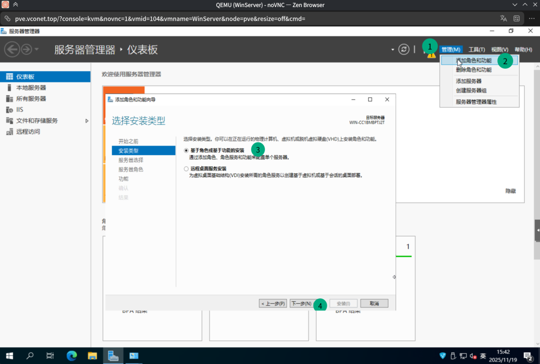Select 基于角色或基于功能的安装 radio button
Screen dimensions: 540x364
point(186,151)
